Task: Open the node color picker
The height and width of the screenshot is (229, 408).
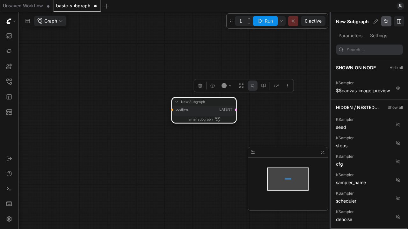Action: [x=227, y=86]
